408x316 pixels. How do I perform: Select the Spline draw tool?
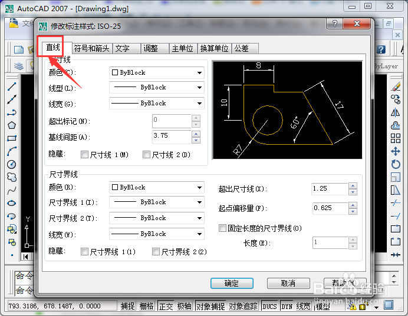[12, 191]
